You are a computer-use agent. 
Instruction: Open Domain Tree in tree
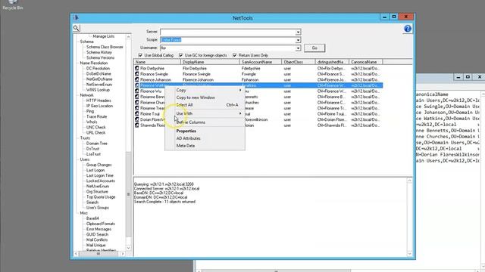[x=96, y=144]
